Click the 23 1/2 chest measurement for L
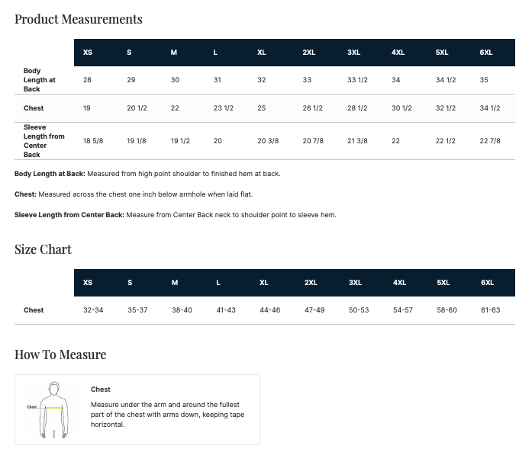This screenshot has height=468, width=532. (224, 108)
